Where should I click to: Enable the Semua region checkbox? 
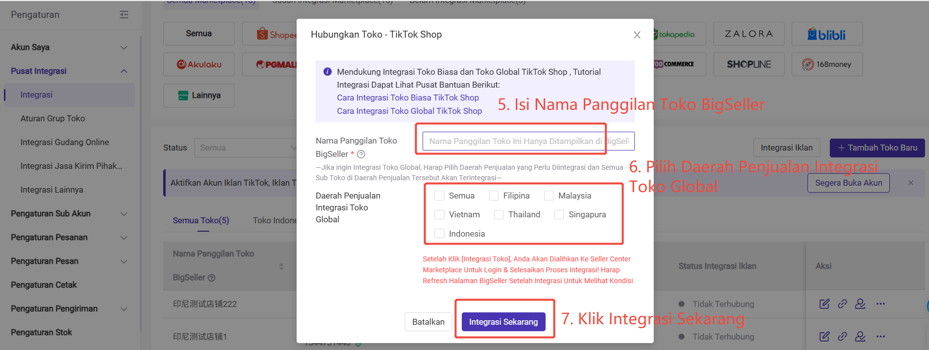click(x=439, y=196)
